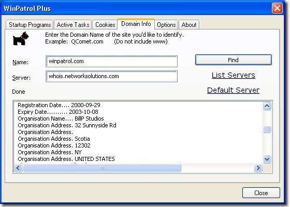Select the Cookies tab
The height and width of the screenshot is (207, 290).
coord(105,25)
